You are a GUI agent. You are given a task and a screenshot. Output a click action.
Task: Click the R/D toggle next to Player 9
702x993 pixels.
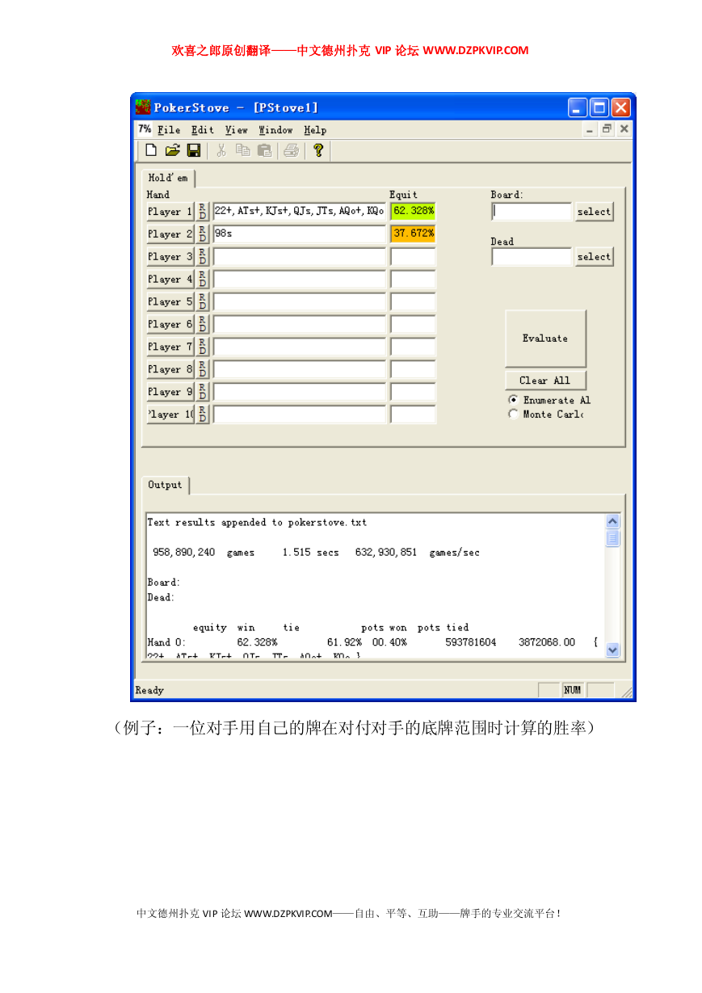[203, 392]
